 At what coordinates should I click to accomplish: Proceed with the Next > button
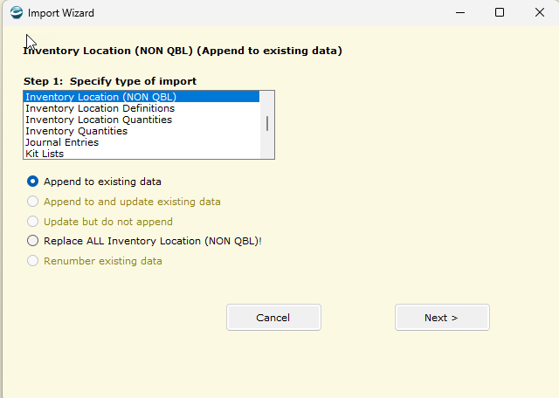442,317
